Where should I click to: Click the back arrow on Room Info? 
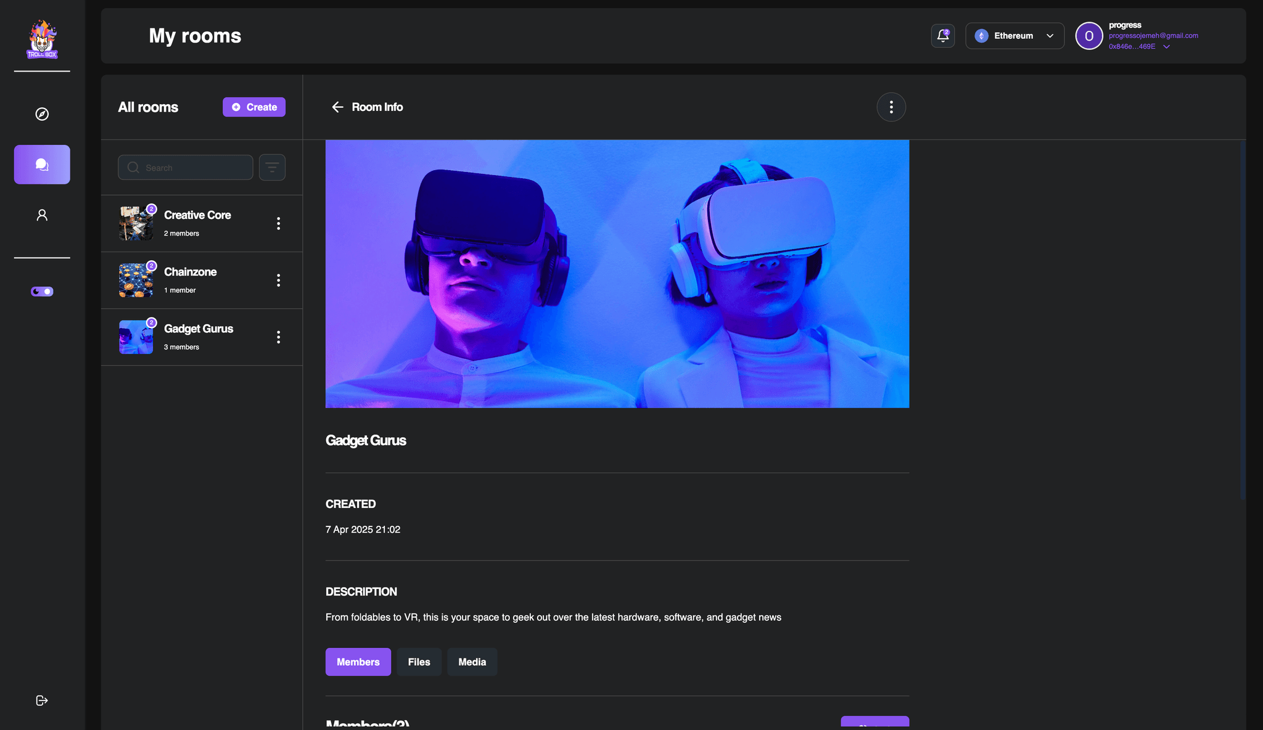337,107
